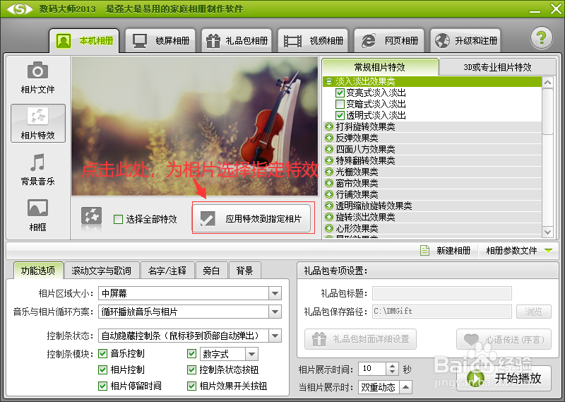
Task: Click the green help question mark icon
Action: tap(541, 38)
